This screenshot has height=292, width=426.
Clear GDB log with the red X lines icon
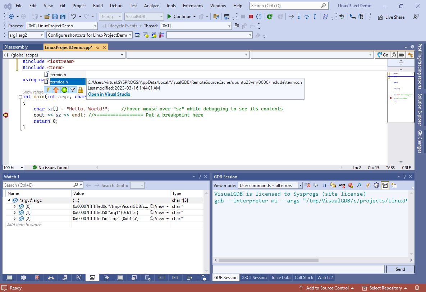click(x=308, y=186)
